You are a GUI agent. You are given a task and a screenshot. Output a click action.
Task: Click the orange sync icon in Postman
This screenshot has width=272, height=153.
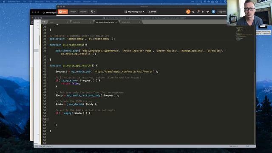188,11
